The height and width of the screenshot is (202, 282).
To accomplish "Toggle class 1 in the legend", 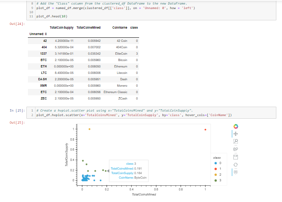I will coord(218,169).
